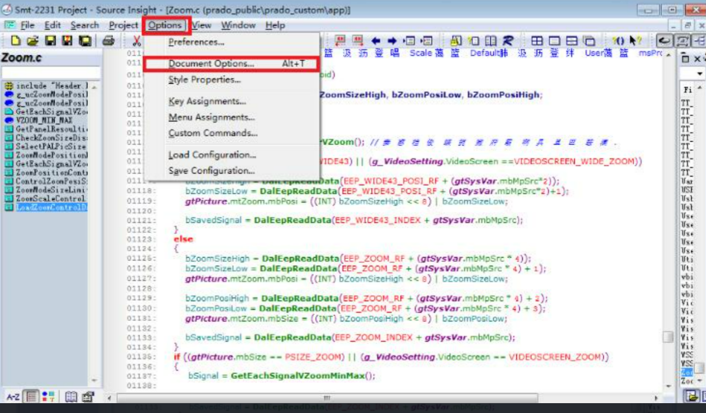Choose Document Options... menu entry
706x413 pixels.
click(x=211, y=64)
